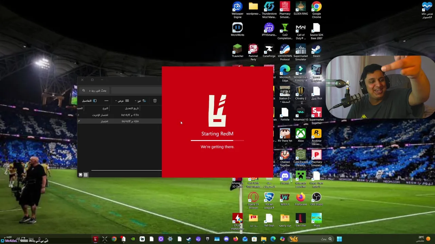Click the Windows Start button
435x244 pixels.
(x=339, y=239)
